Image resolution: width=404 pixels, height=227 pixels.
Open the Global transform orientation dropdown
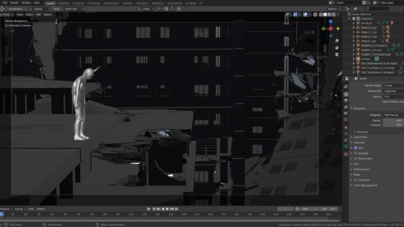point(146,9)
